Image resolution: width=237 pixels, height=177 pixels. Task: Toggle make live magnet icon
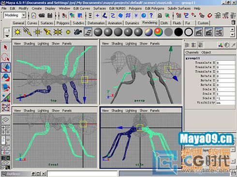coord(209,15)
